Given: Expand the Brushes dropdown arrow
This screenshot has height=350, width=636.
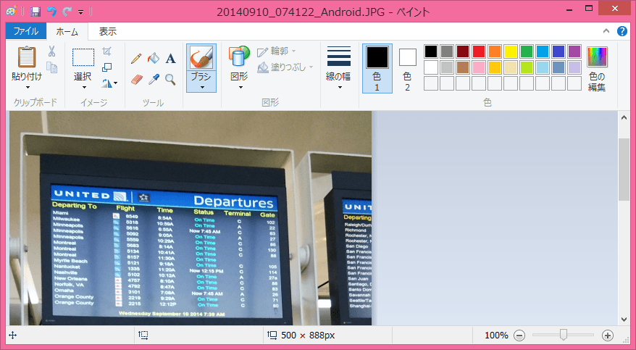Looking at the screenshot, I should 201,87.
